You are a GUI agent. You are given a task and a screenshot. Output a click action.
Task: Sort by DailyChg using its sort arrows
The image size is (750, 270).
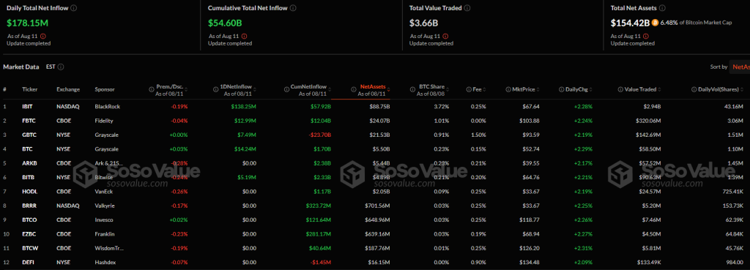click(592, 89)
